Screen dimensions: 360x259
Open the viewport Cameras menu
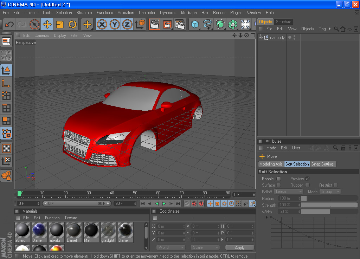coord(41,35)
